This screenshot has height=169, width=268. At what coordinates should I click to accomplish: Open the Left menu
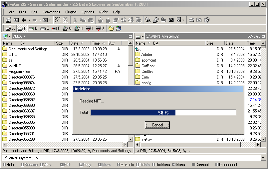10,12
